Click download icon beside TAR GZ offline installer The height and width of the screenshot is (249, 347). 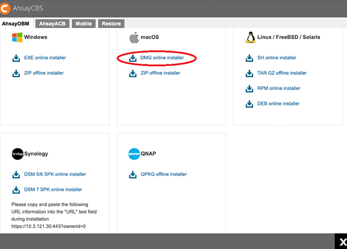click(249, 73)
